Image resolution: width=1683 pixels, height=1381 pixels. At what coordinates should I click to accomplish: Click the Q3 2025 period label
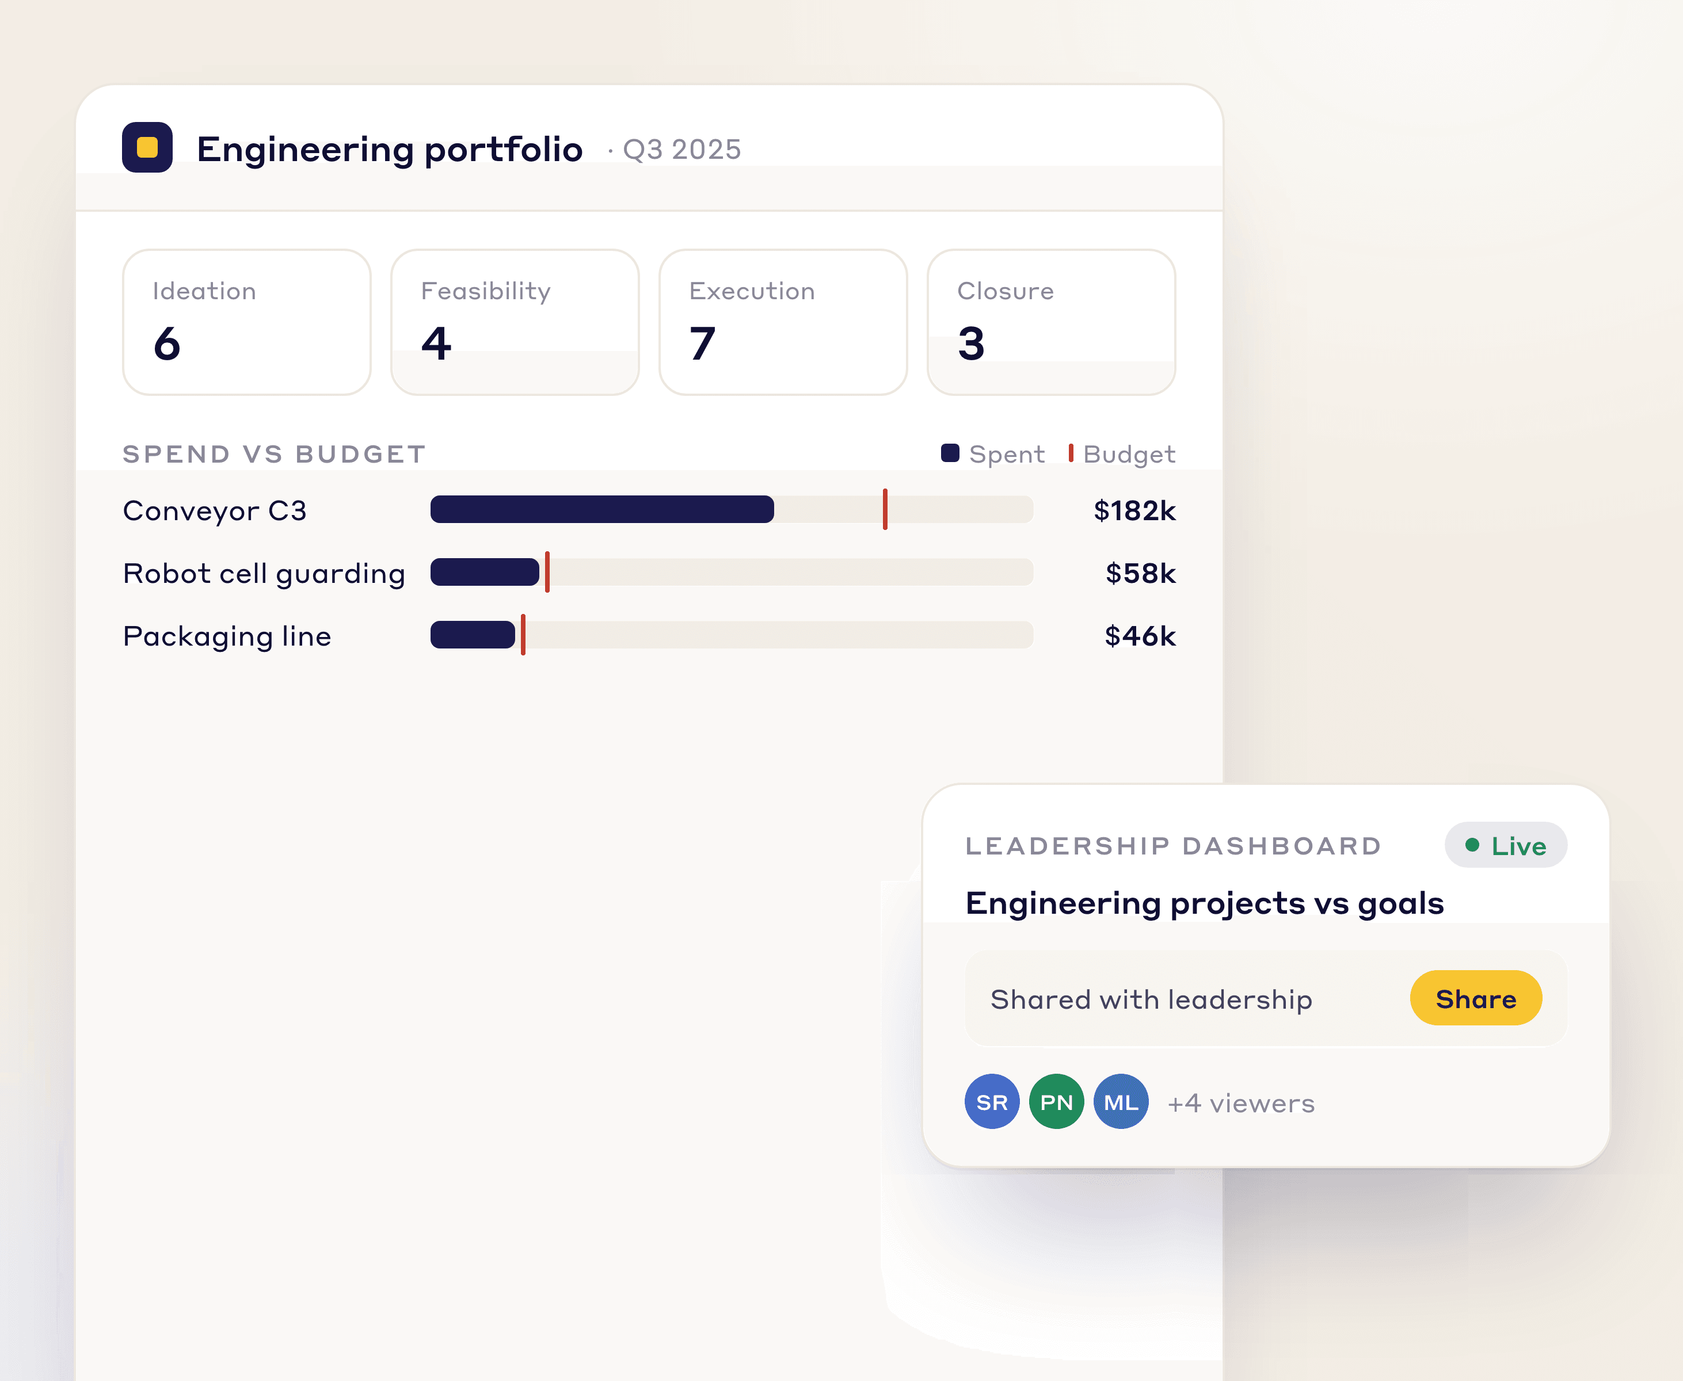682,150
